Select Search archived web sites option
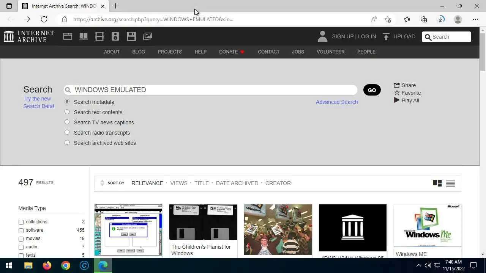 pyautogui.click(x=67, y=143)
